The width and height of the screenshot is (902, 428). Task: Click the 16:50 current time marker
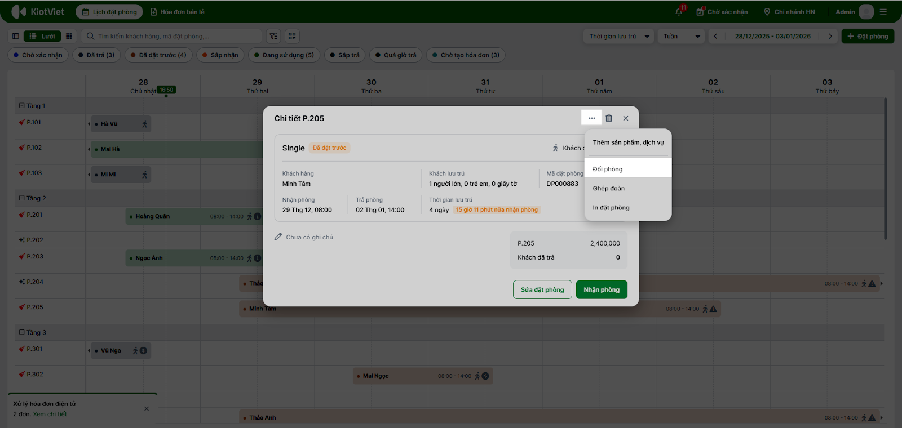(x=166, y=90)
